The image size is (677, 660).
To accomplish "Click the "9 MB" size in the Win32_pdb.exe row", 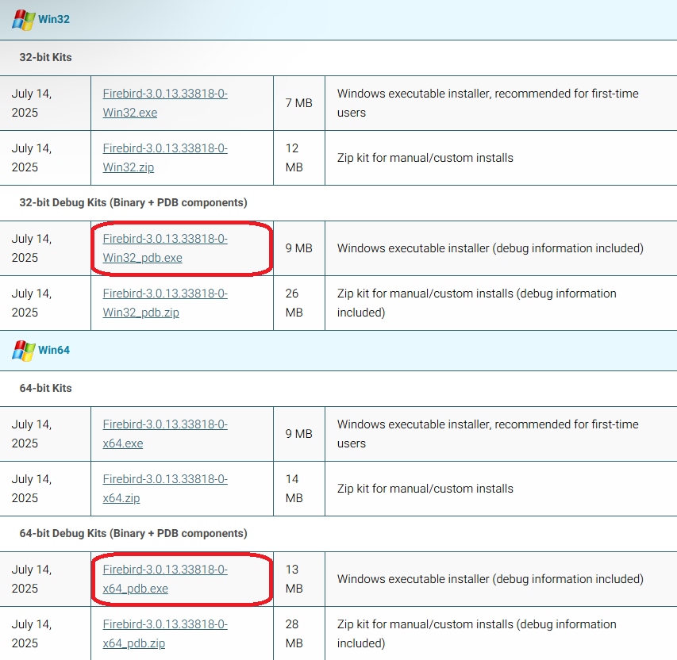I will pos(298,248).
